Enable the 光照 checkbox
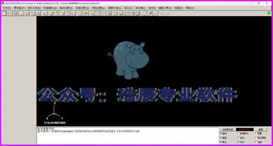 [256, 142]
